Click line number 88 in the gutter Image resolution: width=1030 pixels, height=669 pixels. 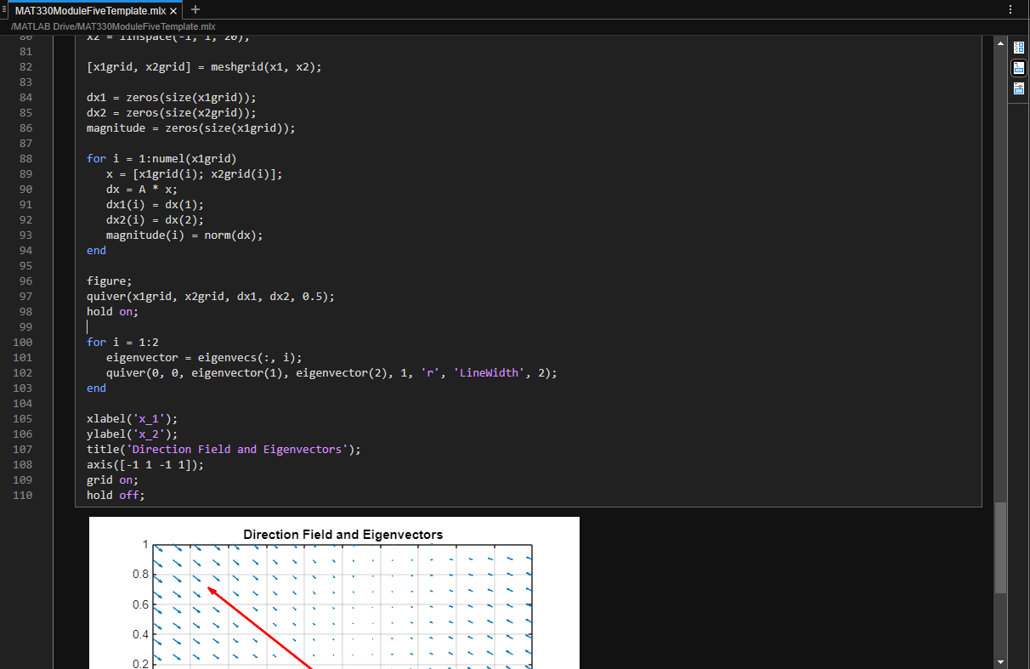tap(25, 159)
